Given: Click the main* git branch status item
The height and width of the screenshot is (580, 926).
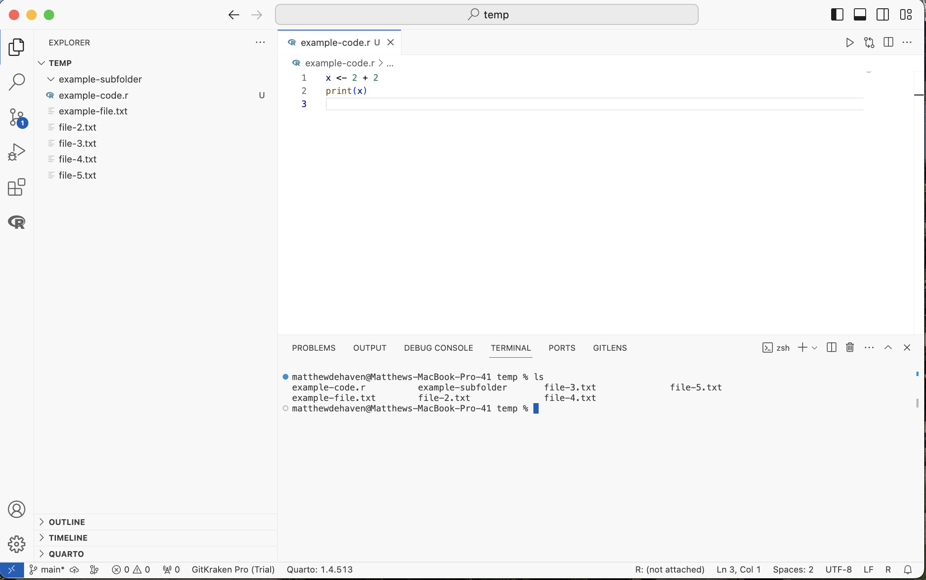Looking at the screenshot, I should coord(47,570).
